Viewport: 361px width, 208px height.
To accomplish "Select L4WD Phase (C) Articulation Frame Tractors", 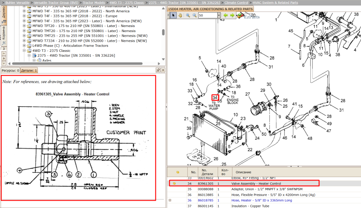I will [70, 45].
